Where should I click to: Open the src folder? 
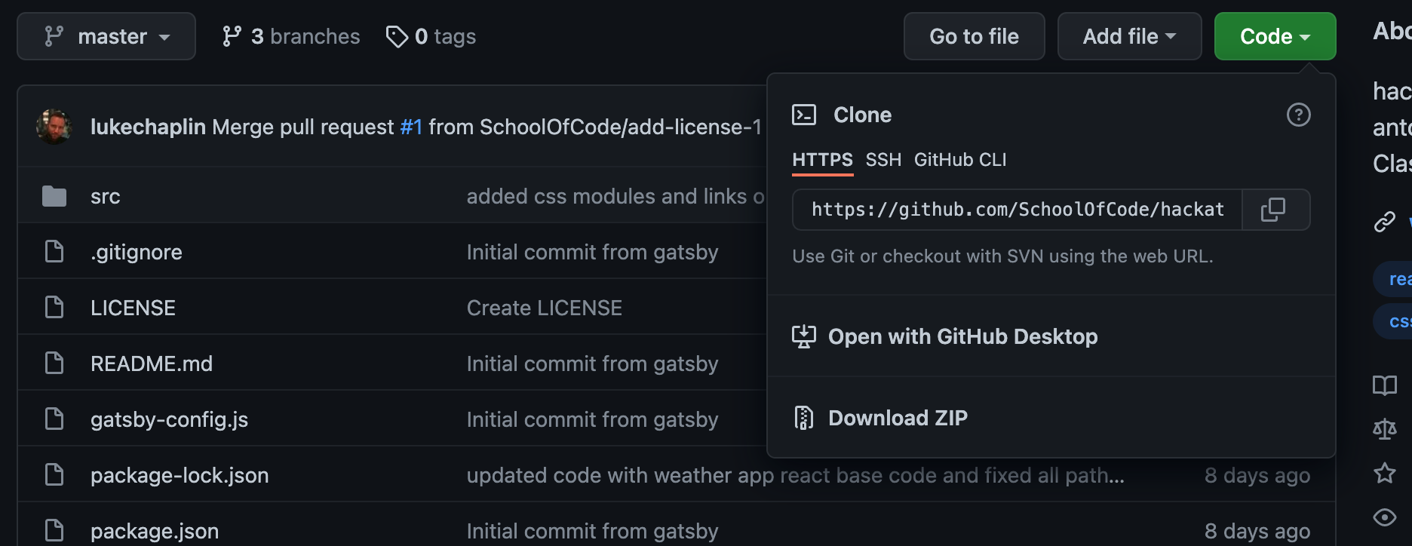106,196
